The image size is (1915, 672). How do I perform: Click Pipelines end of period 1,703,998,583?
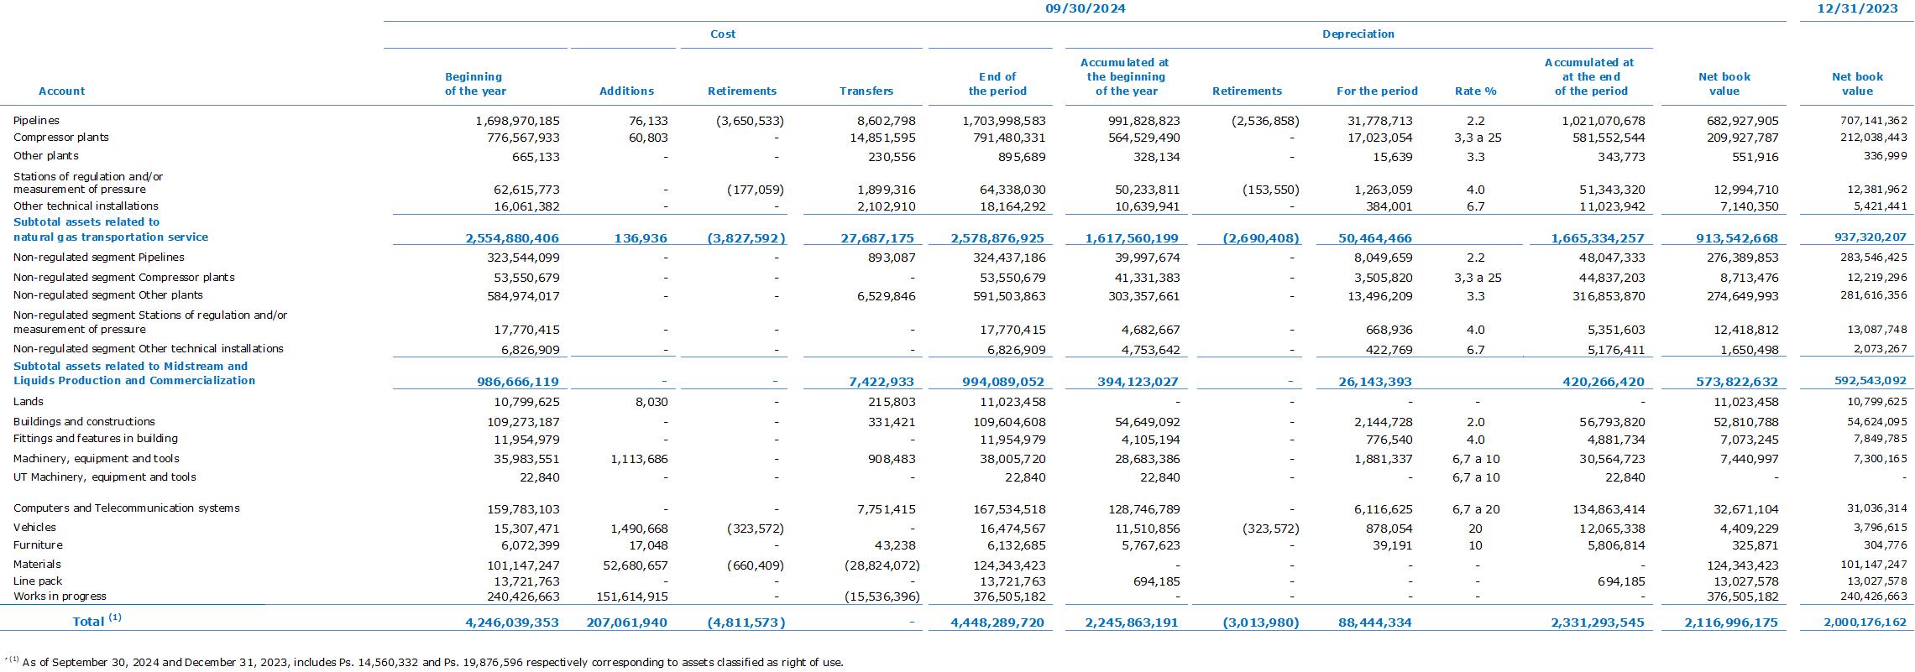(x=1004, y=121)
